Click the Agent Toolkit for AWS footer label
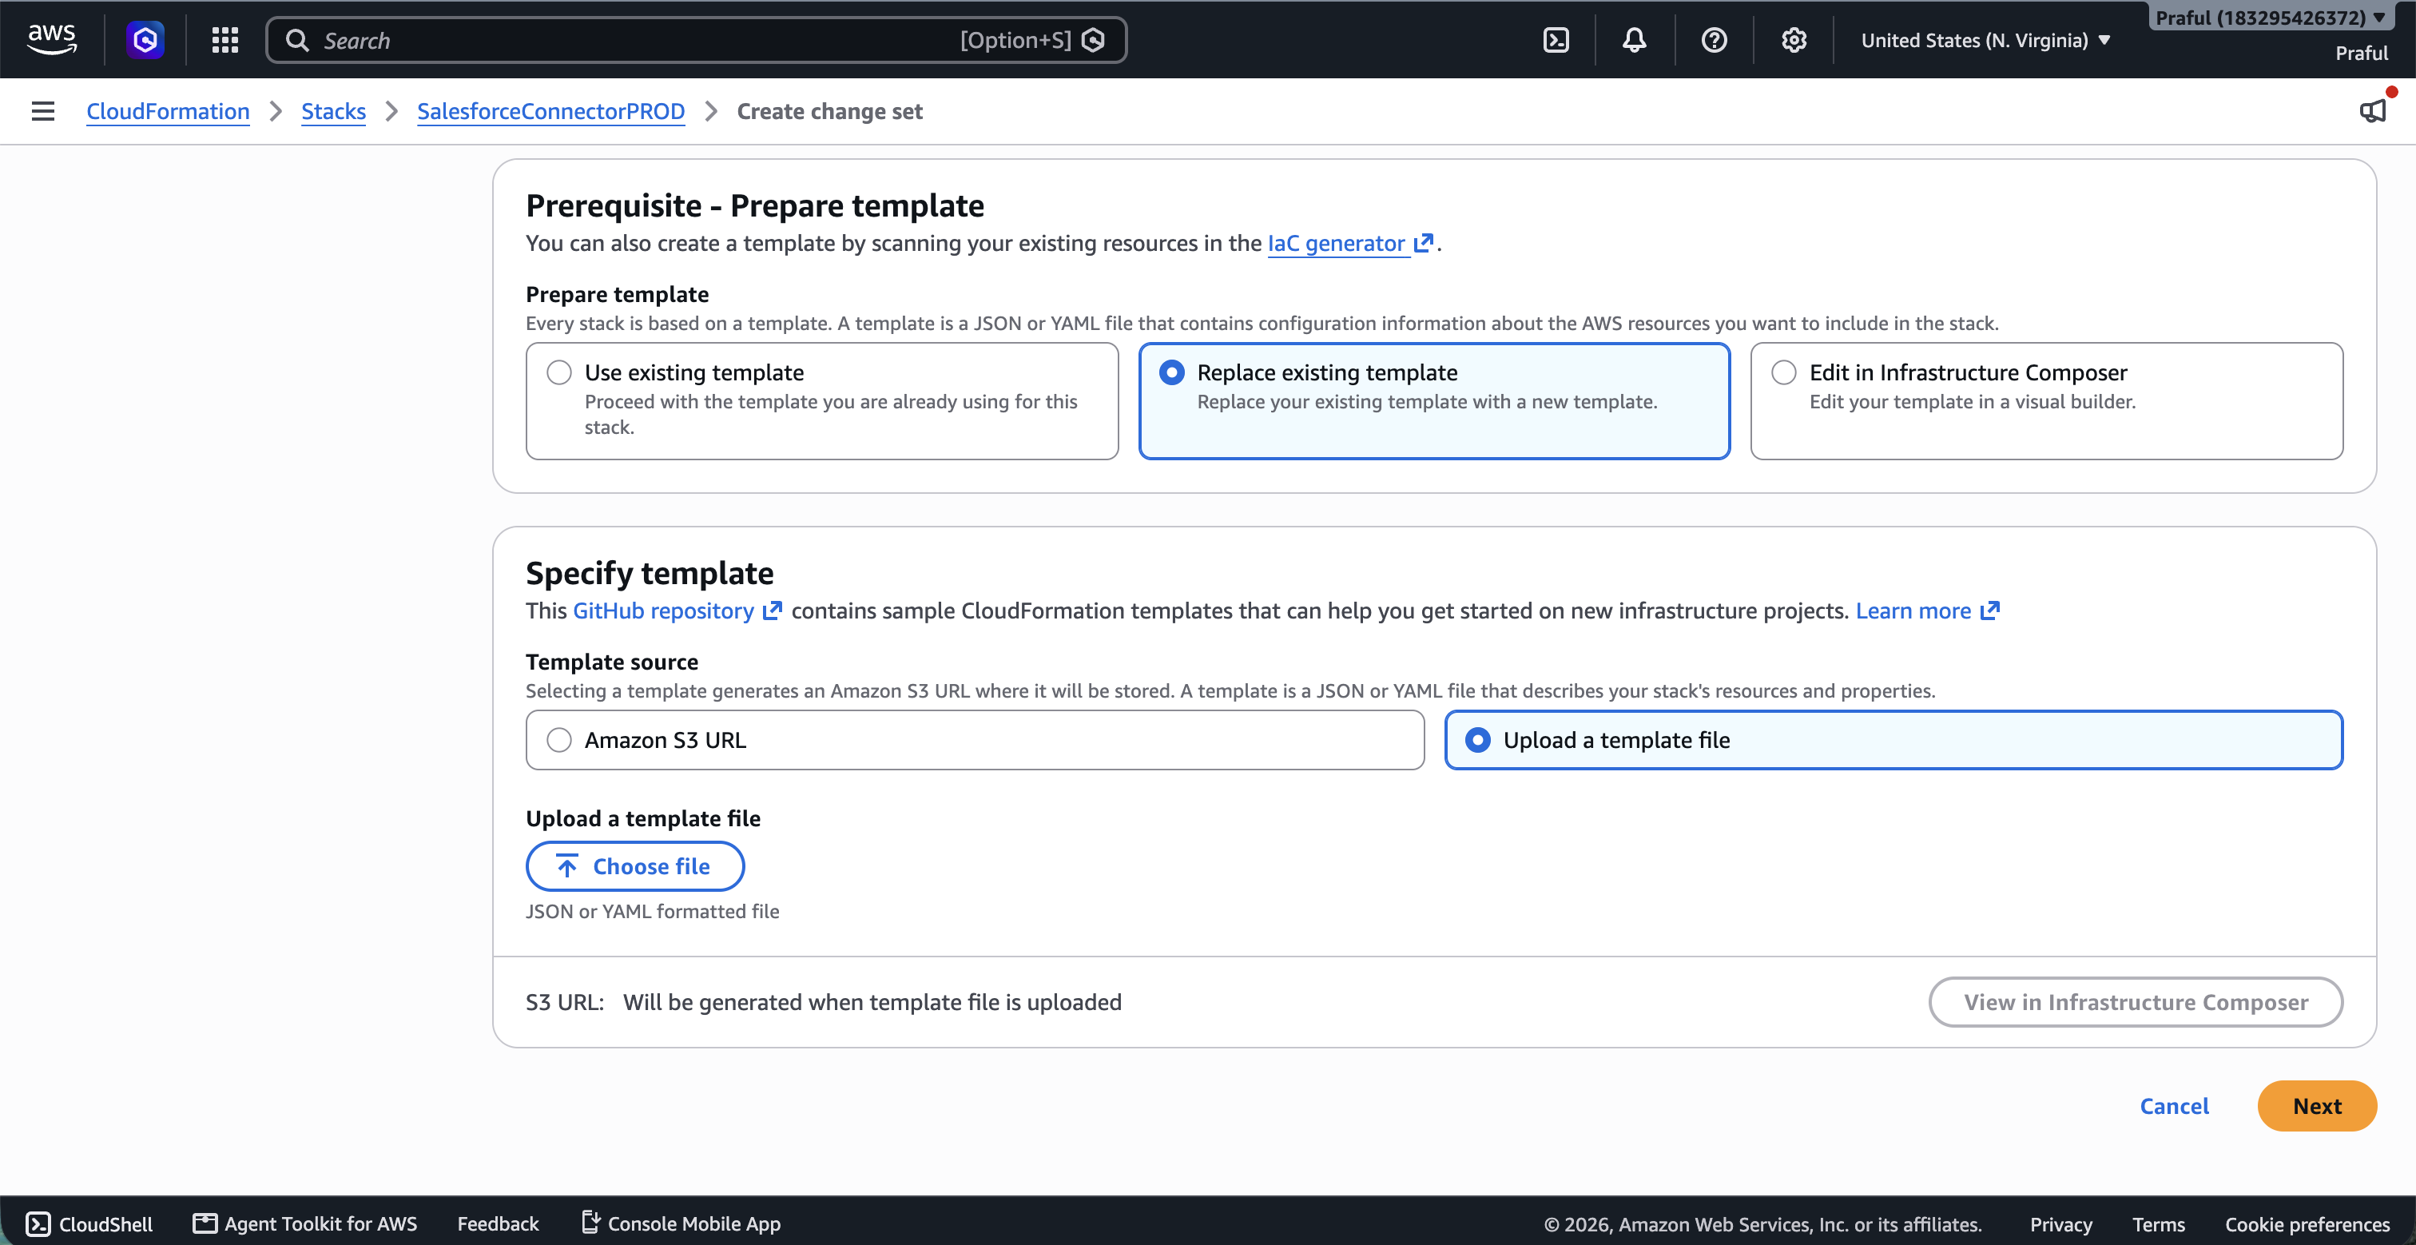2416x1245 pixels. tap(320, 1223)
